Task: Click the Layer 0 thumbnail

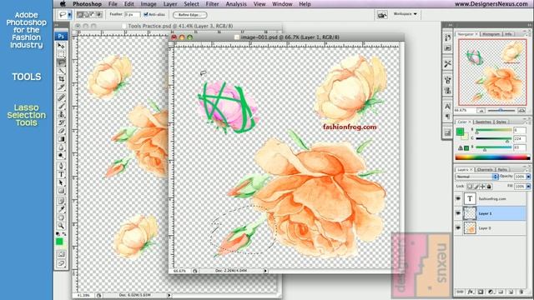Action: click(x=470, y=227)
